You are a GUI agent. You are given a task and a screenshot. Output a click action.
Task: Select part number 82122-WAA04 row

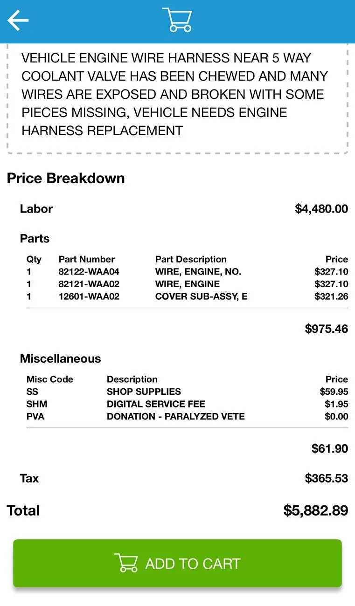[x=187, y=272]
